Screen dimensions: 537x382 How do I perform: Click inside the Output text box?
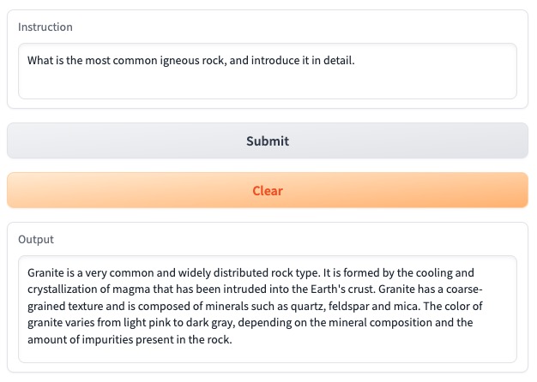click(x=268, y=309)
